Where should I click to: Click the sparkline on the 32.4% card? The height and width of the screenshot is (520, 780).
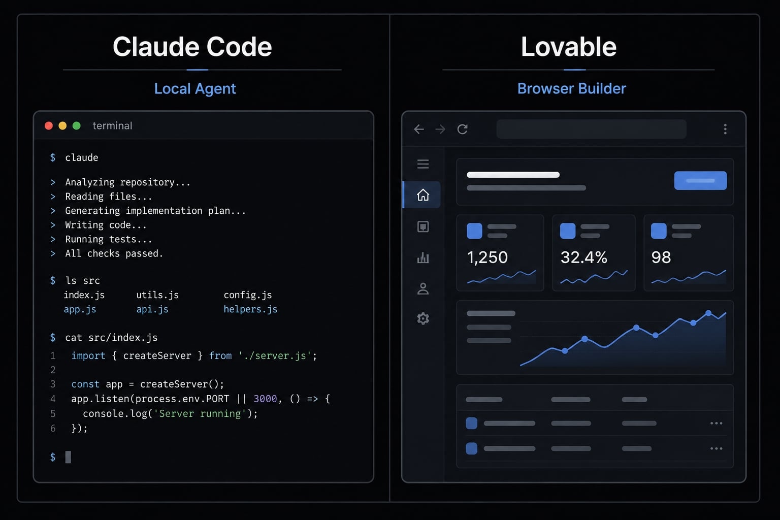point(594,277)
